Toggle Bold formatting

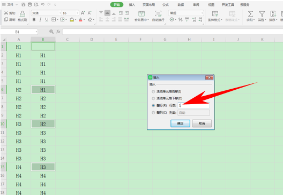pos(34,20)
